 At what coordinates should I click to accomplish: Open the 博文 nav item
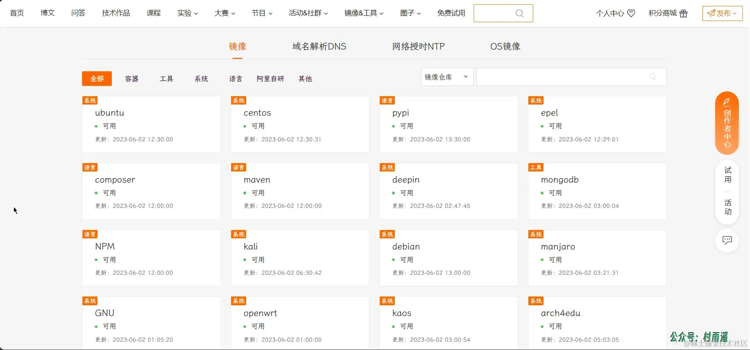click(48, 13)
